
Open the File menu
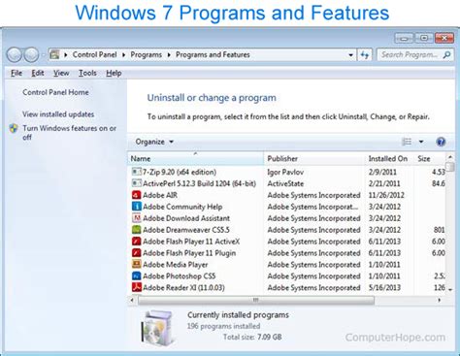tap(16, 73)
